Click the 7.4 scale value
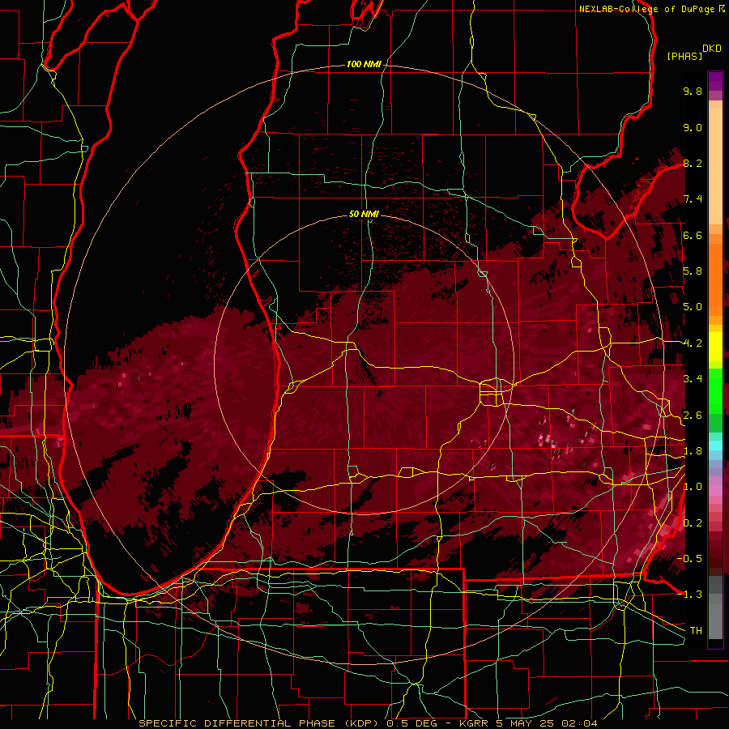Image resolution: width=729 pixels, height=729 pixels. tap(693, 199)
